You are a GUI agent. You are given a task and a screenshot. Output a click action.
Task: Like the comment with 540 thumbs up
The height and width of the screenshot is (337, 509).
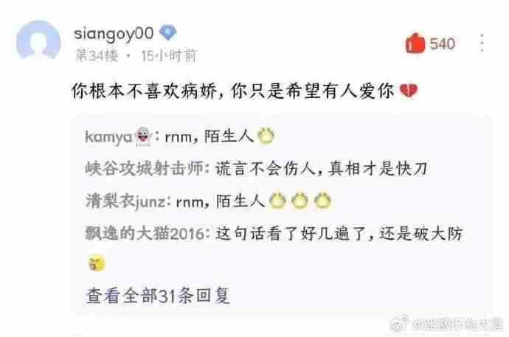click(x=415, y=43)
